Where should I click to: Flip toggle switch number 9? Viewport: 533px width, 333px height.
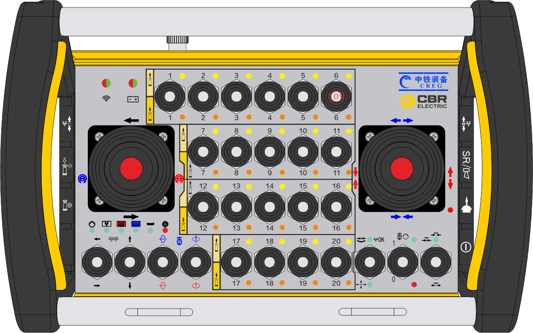(270, 152)
